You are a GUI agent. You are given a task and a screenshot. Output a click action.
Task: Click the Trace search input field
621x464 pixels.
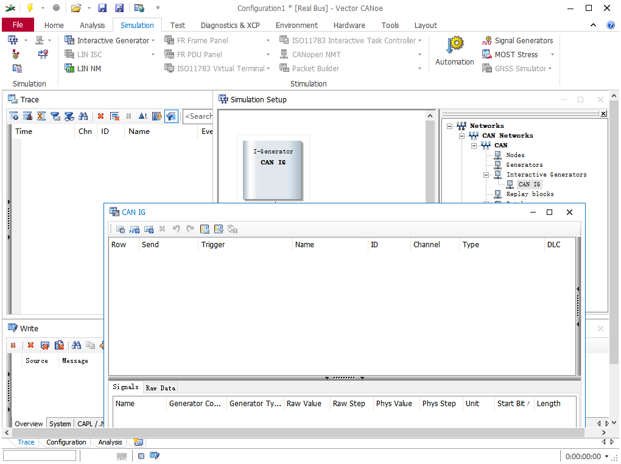coord(198,116)
